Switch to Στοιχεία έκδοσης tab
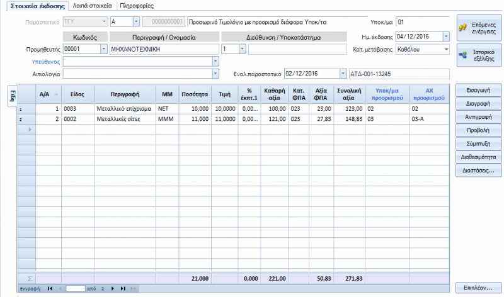Viewport: 504px width, 297px height. tap(38, 6)
